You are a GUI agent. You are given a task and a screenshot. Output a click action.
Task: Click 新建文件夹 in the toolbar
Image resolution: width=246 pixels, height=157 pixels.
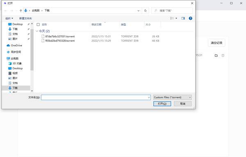click(x=25, y=18)
